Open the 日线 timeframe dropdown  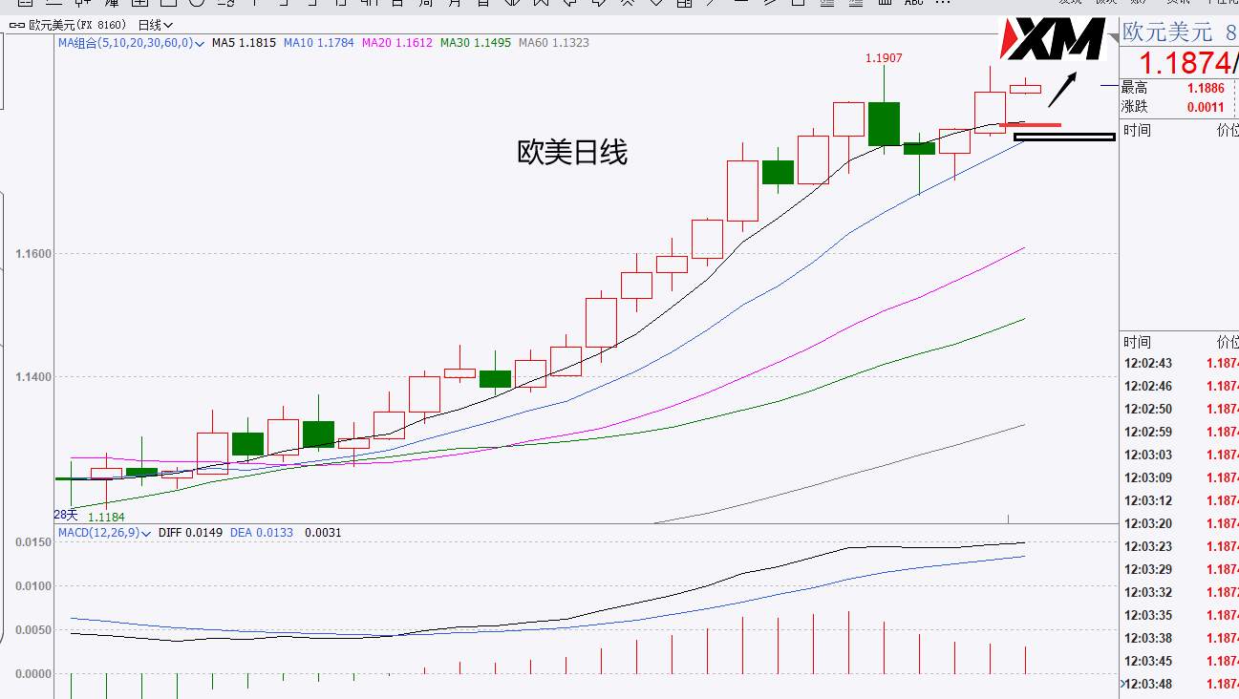pyautogui.click(x=156, y=25)
